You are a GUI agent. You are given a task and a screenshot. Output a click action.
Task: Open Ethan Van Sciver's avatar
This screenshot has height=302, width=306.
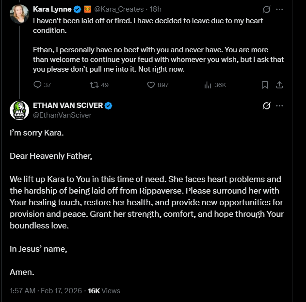[x=19, y=110]
